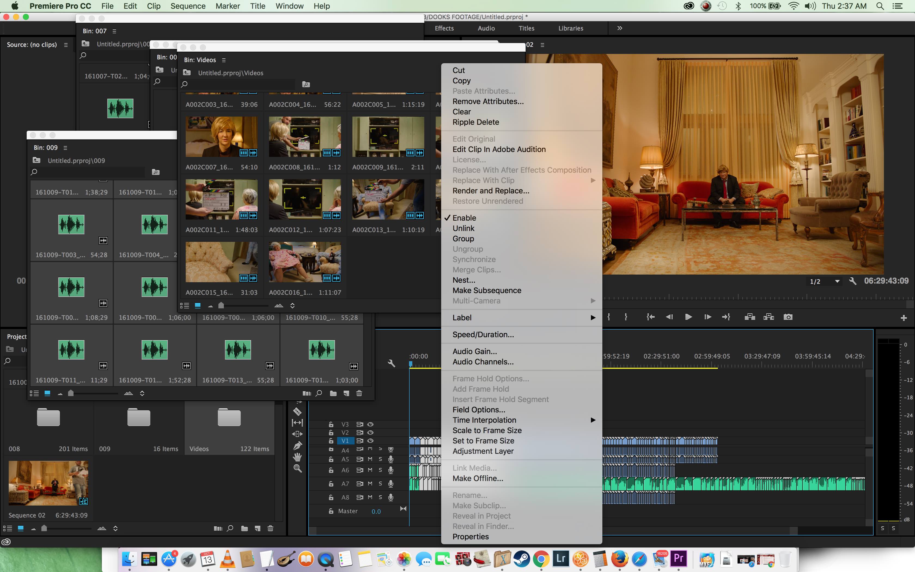Go to In point in Program monitor

point(650,317)
